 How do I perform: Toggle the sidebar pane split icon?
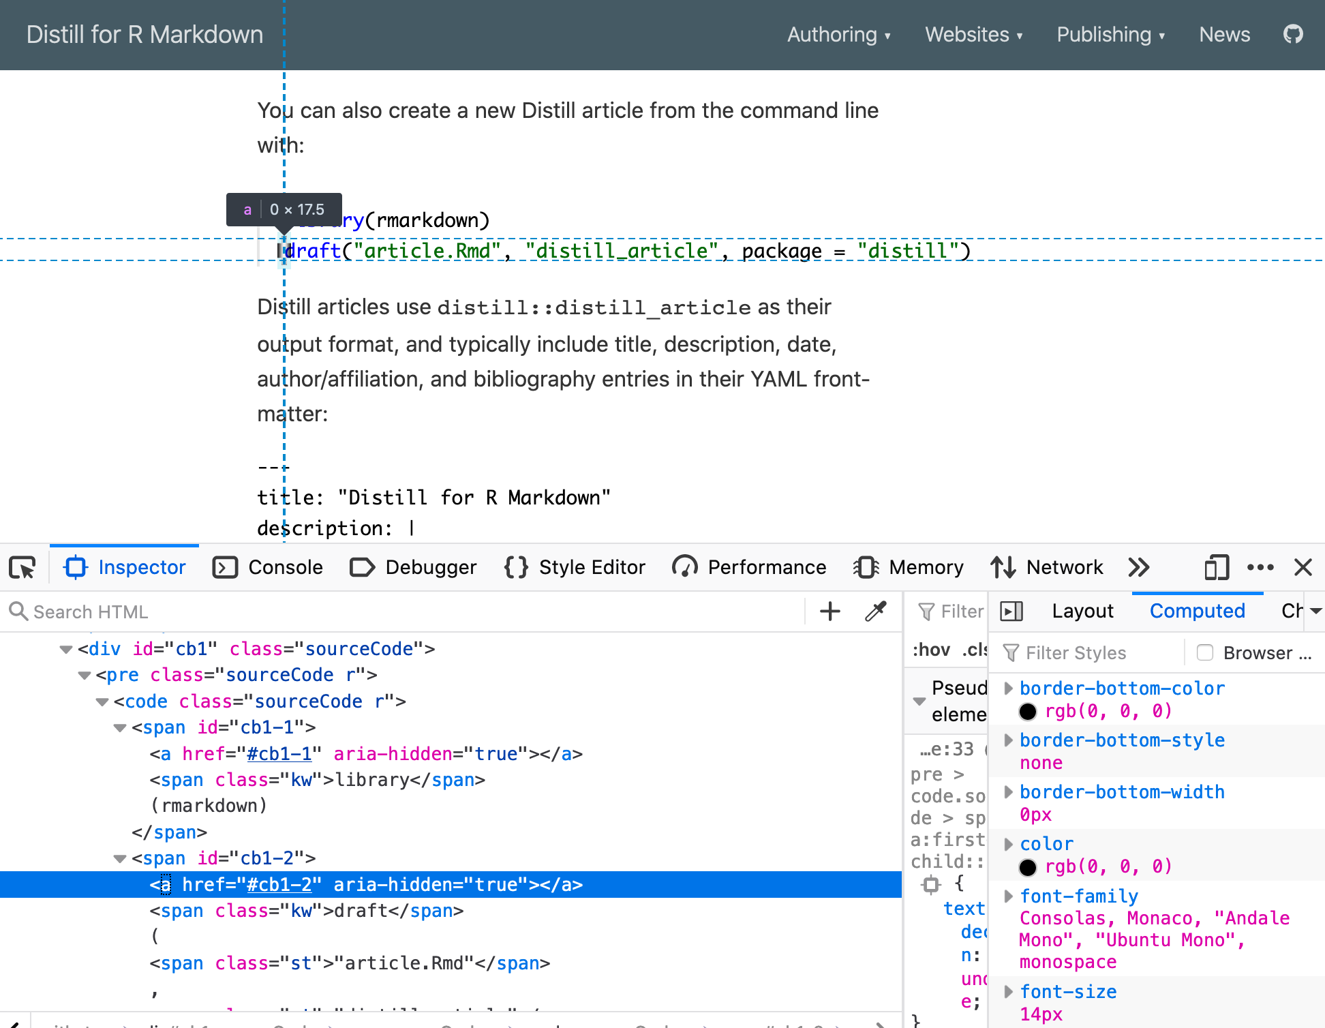click(1011, 611)
